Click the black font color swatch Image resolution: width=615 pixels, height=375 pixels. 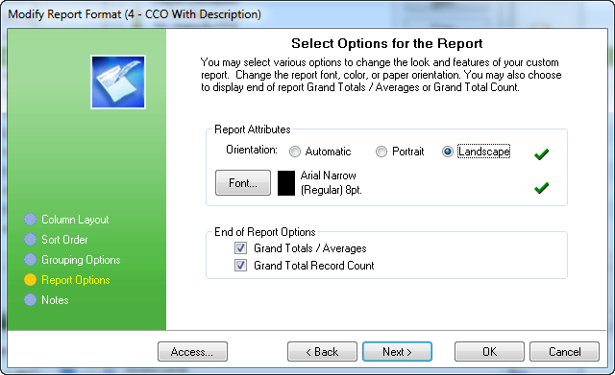286,183
